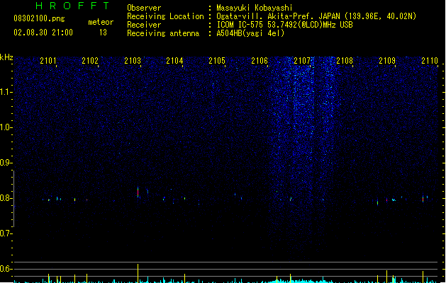
Task: Click the meteor count label
Action: [101, 22]
